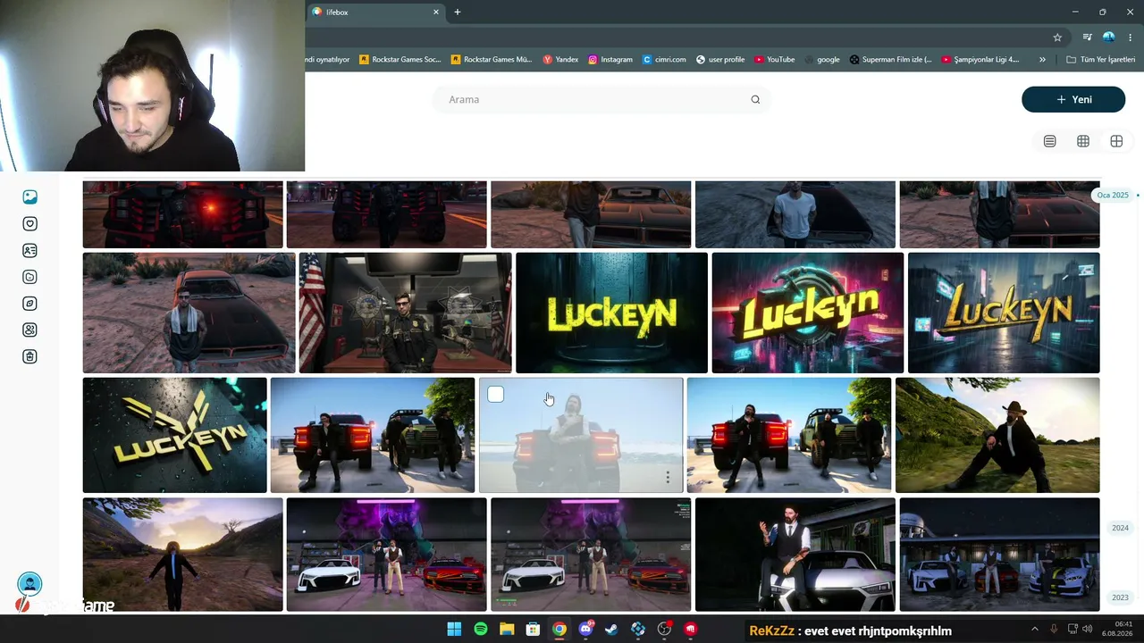Open Spotify from the taskbar
This screenshot has height=643, width=1144.
pos(481,630)
